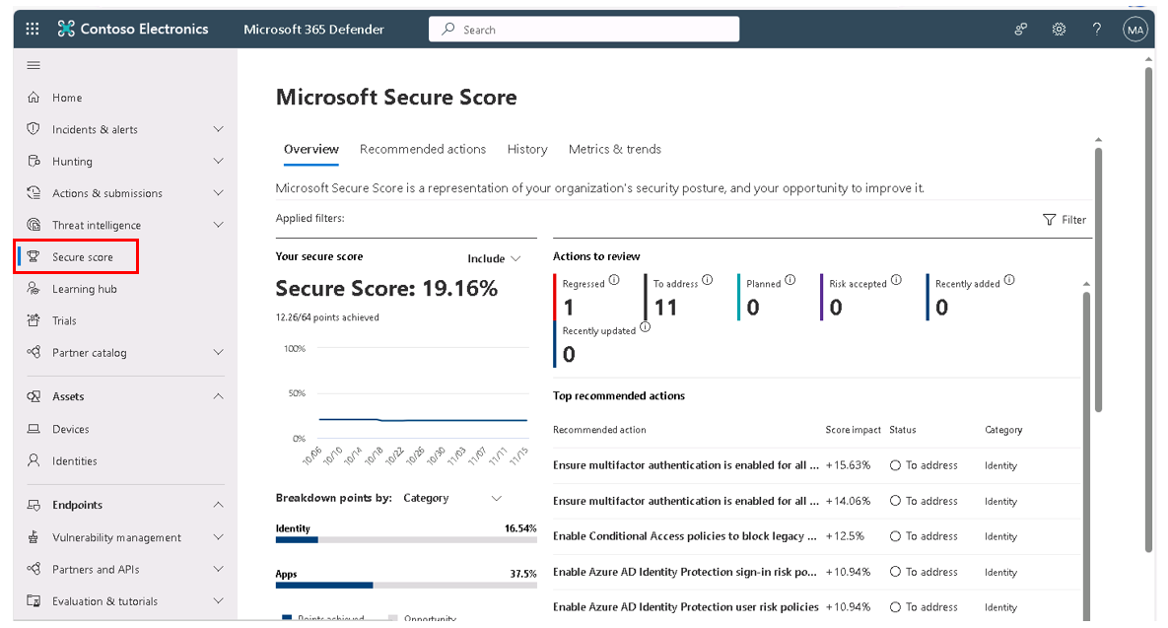Click the Search input field
1168x628 pixels.
584,30
